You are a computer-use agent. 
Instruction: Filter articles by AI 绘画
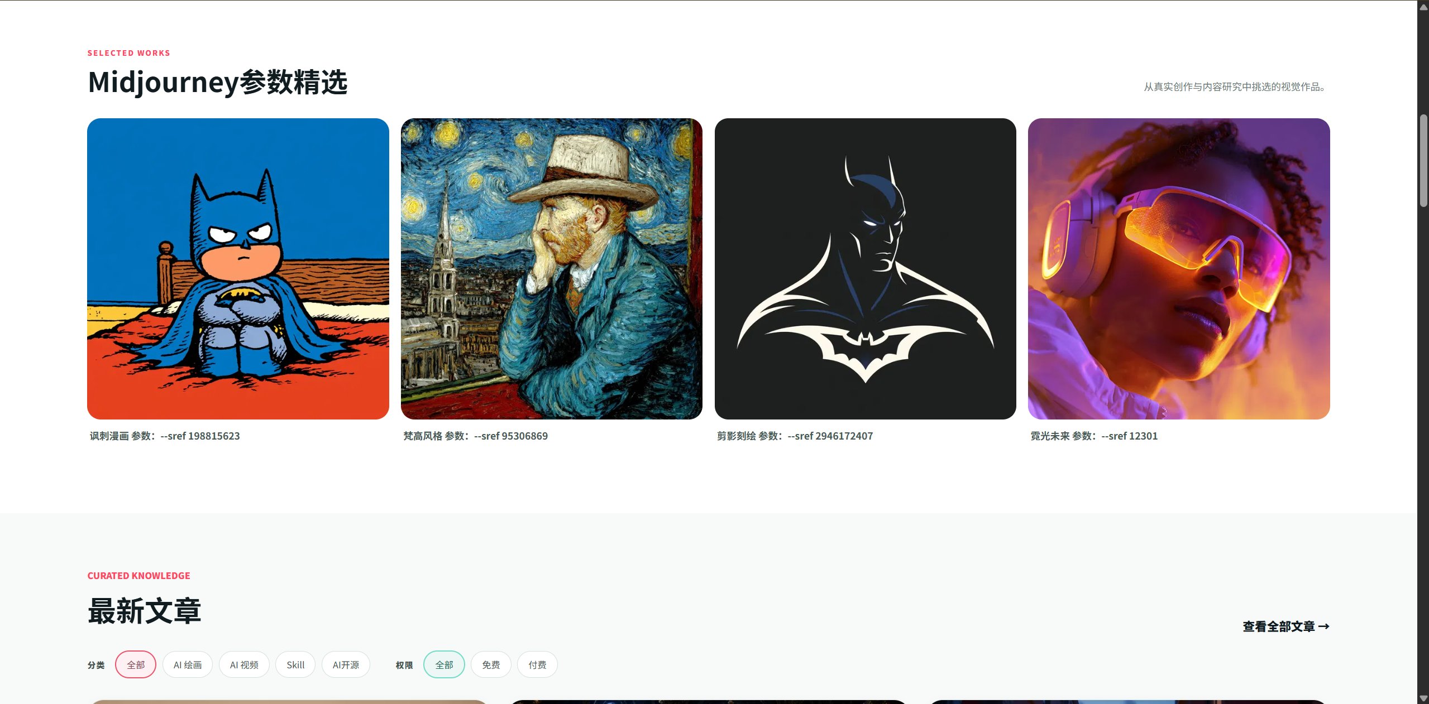tap(188, 664)
